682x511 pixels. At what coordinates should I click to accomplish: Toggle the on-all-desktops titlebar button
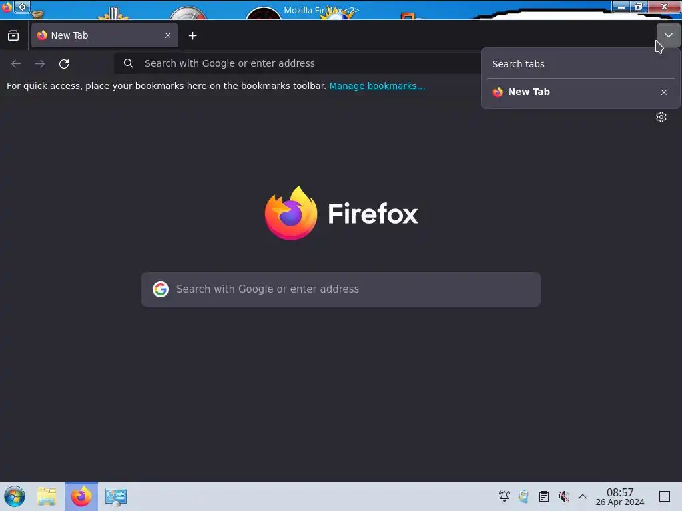click(x=22, y=7)
